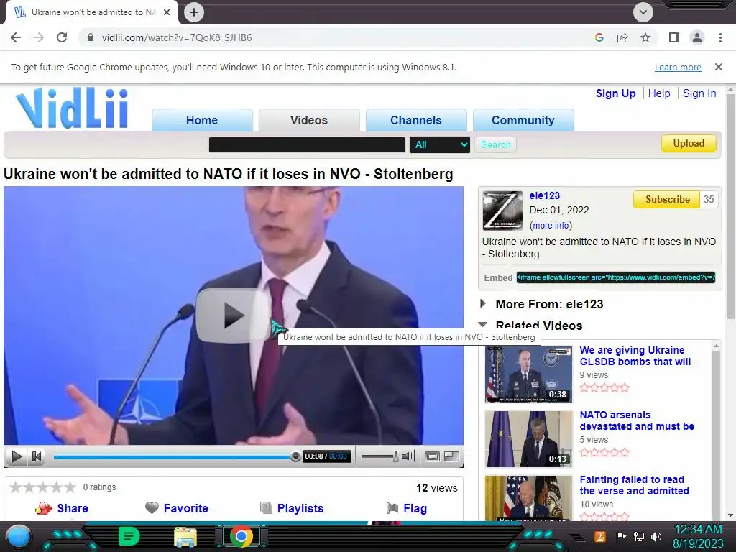
Task: Click the embed code field
Action: tap(616, 277)
